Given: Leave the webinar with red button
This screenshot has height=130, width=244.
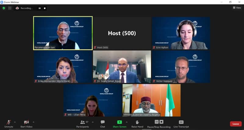Looking at the screenshot, I should coord(236,124).
